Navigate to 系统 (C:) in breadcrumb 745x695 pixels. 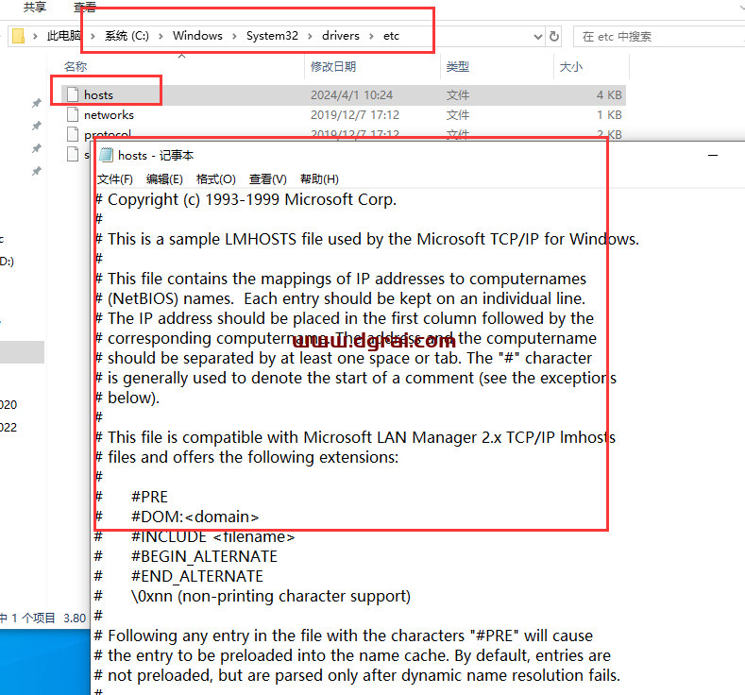[127, 36]
